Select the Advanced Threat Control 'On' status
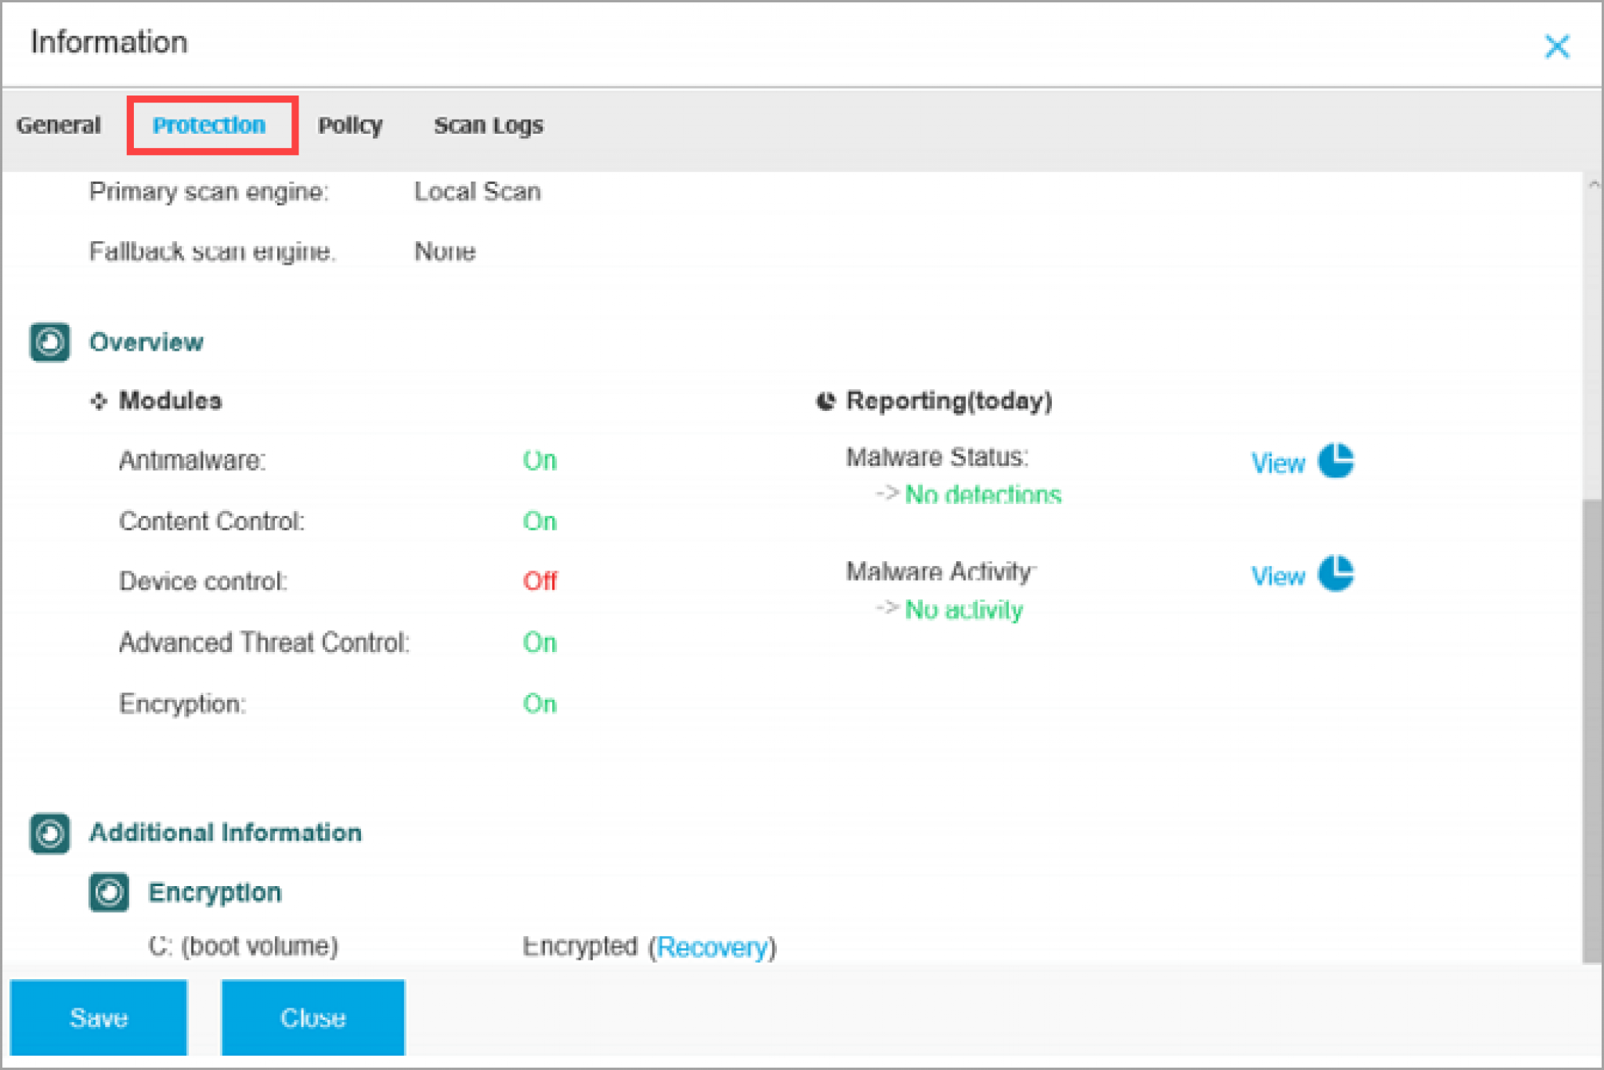This screenshot has height=1070, width=1604. pos(540,643)
